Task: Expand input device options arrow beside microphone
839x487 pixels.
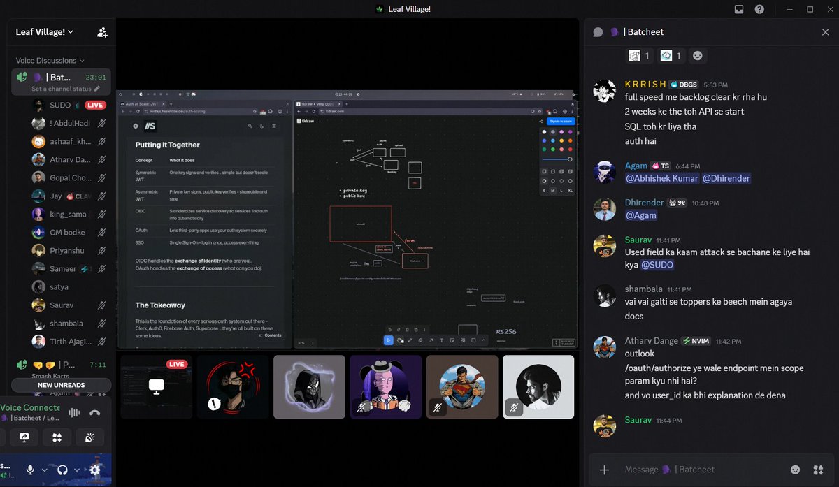Action: pyautogui.click(x=45, y=470)
